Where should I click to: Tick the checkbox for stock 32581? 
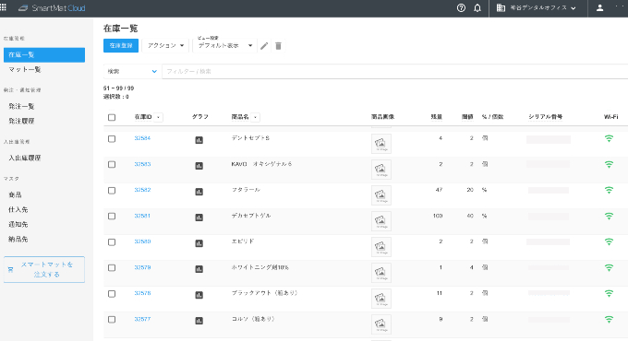pos(112,217)
